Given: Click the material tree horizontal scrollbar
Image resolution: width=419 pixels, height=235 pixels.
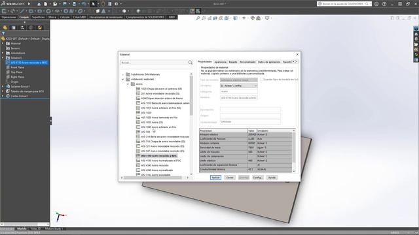Looking at the screenshot, I should (x=153, y=178).
